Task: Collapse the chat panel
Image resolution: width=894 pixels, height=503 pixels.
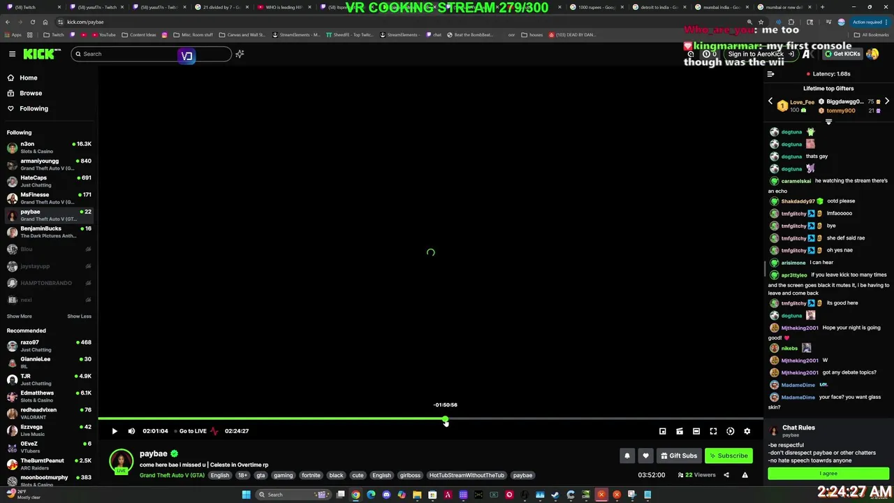Action: click(x=771, y=73)
